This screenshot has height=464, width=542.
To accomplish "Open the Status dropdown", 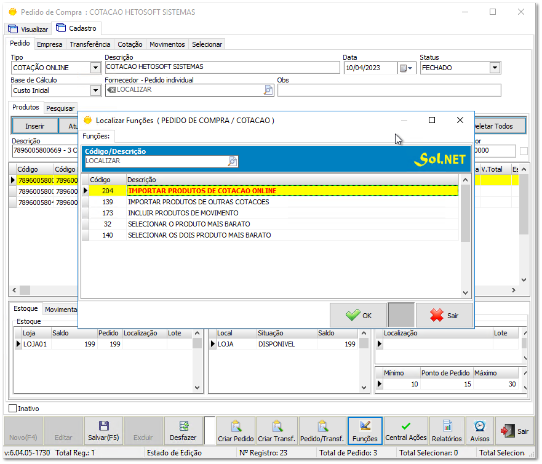I will pos(495,68).
